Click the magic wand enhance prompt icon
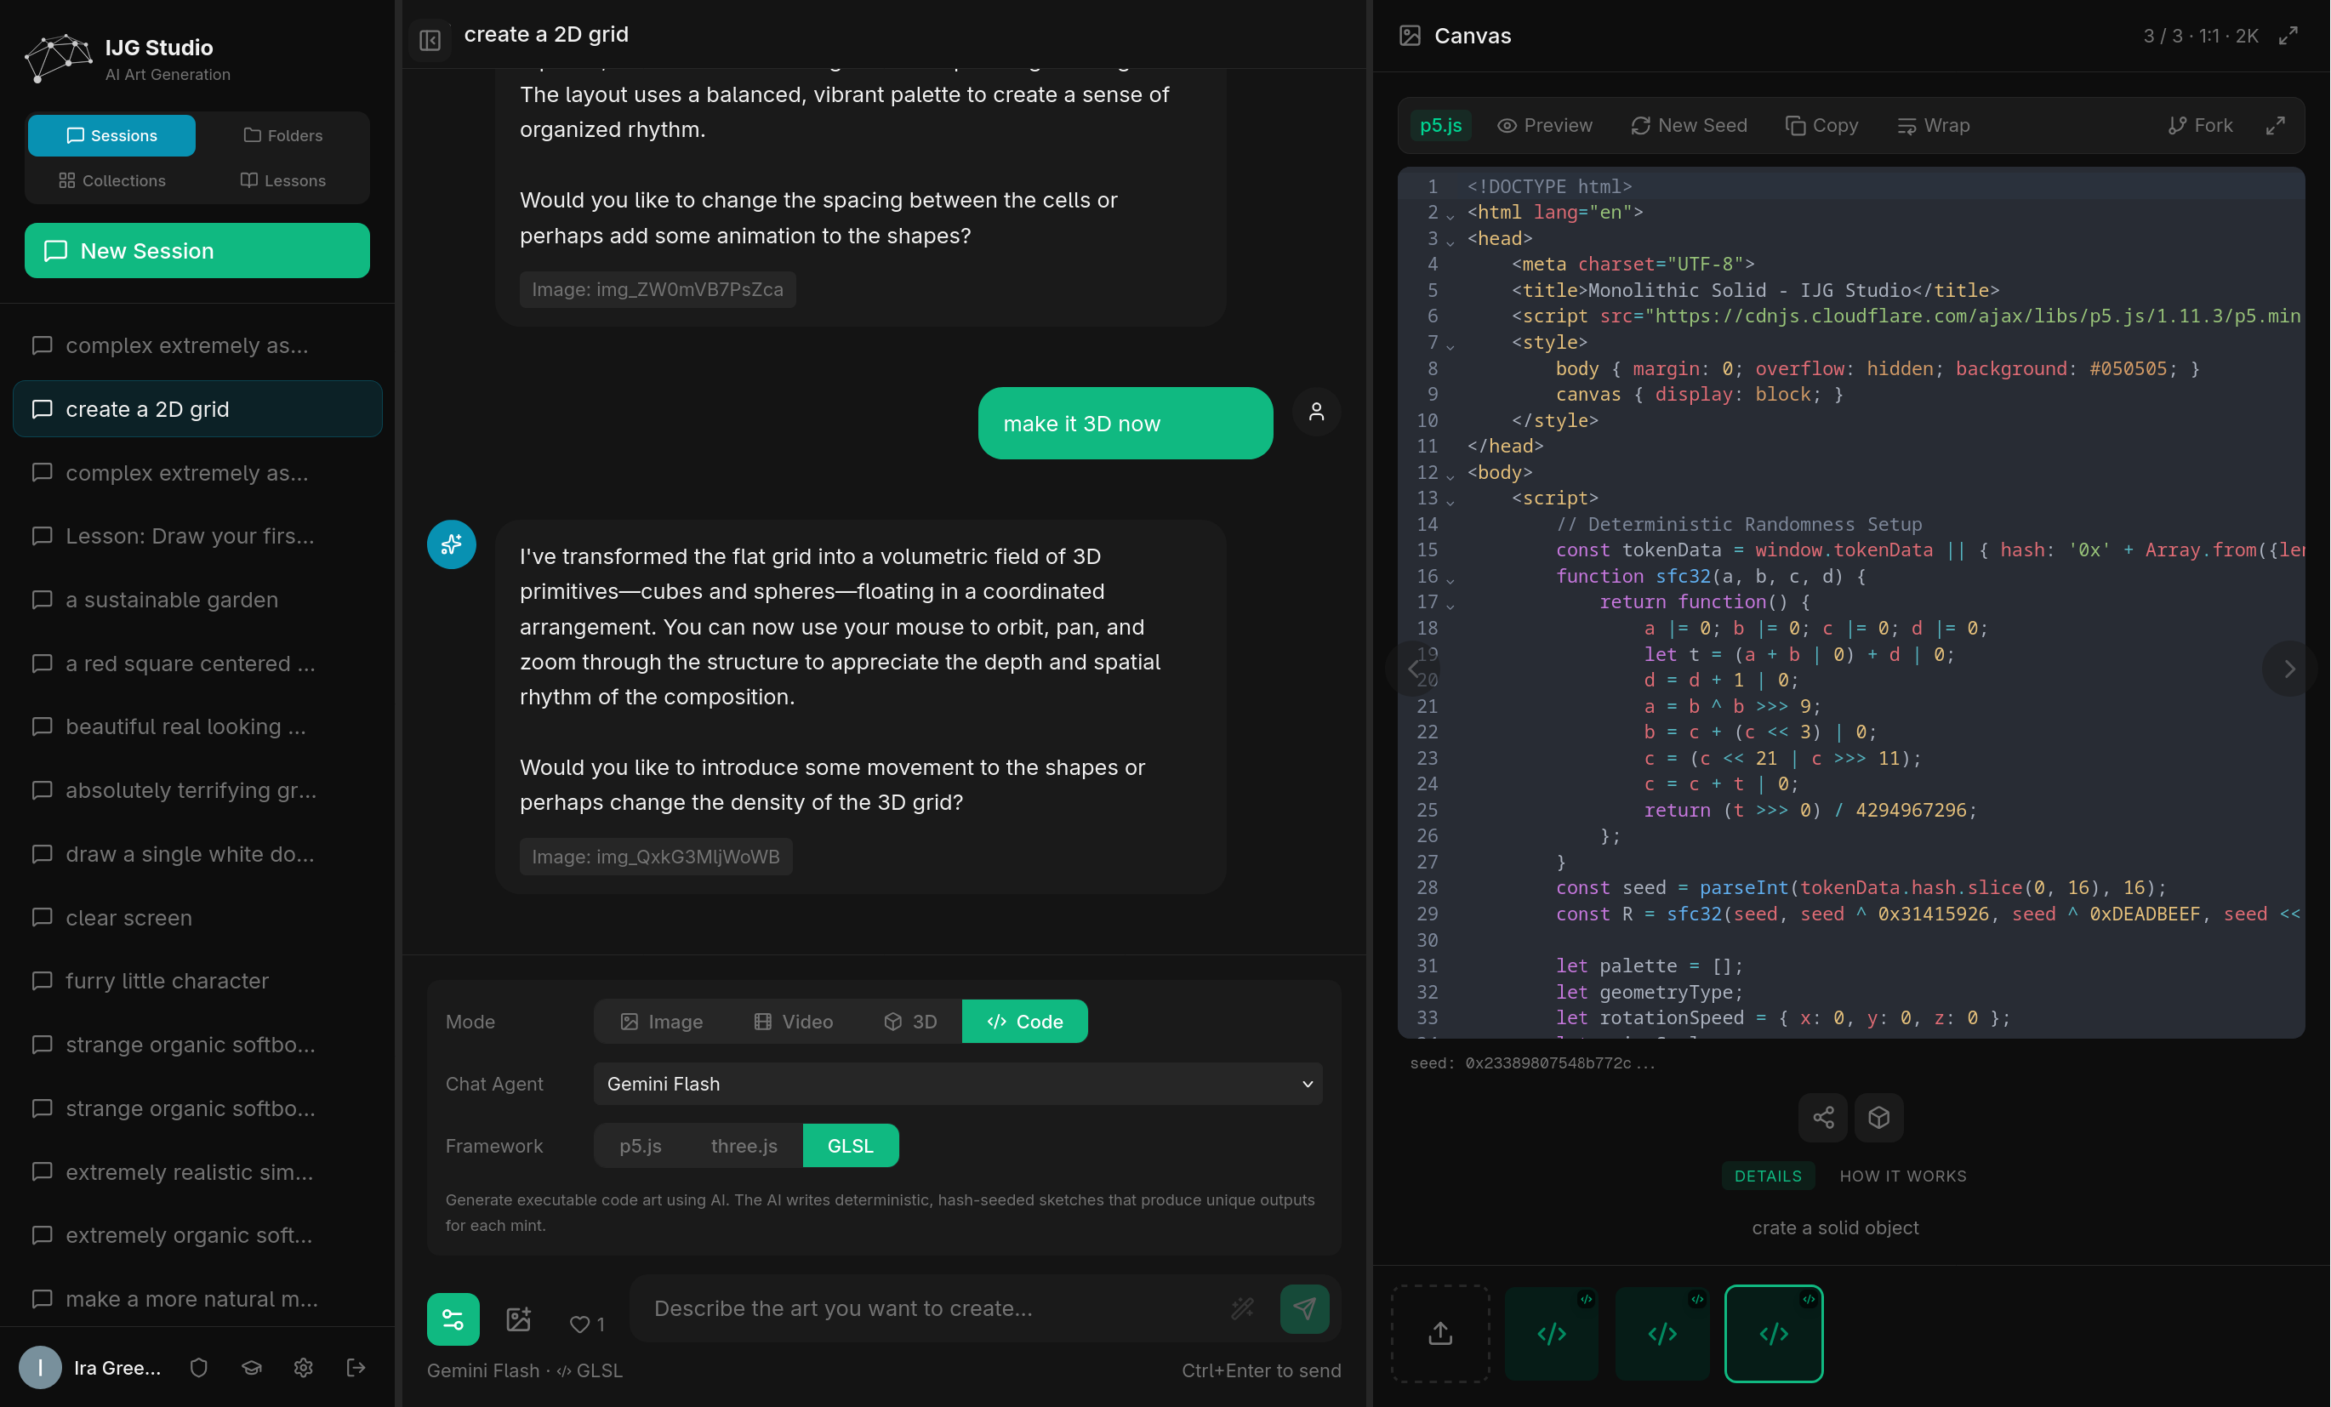2331x1407 pixels. (x=1242, y=1308)
